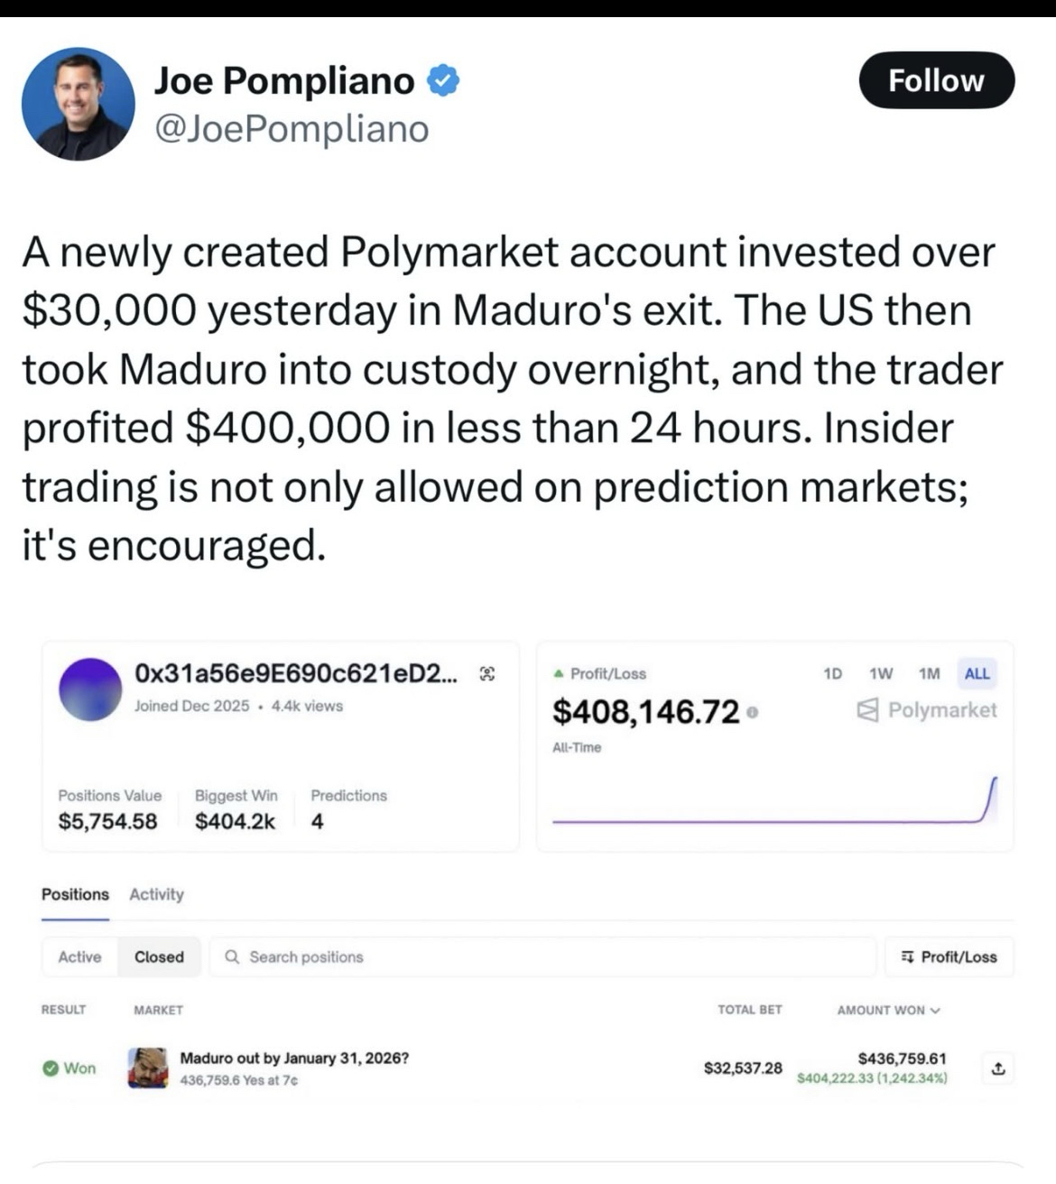Screen dimensions: 1056x1184
Task: Select the 1M time range
Action: 929,673
